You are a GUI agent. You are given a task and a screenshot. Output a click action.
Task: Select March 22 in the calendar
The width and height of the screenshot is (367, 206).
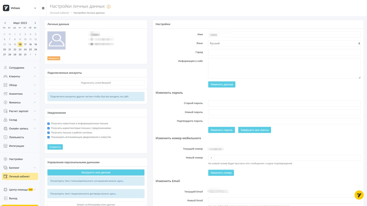[15, 50]
